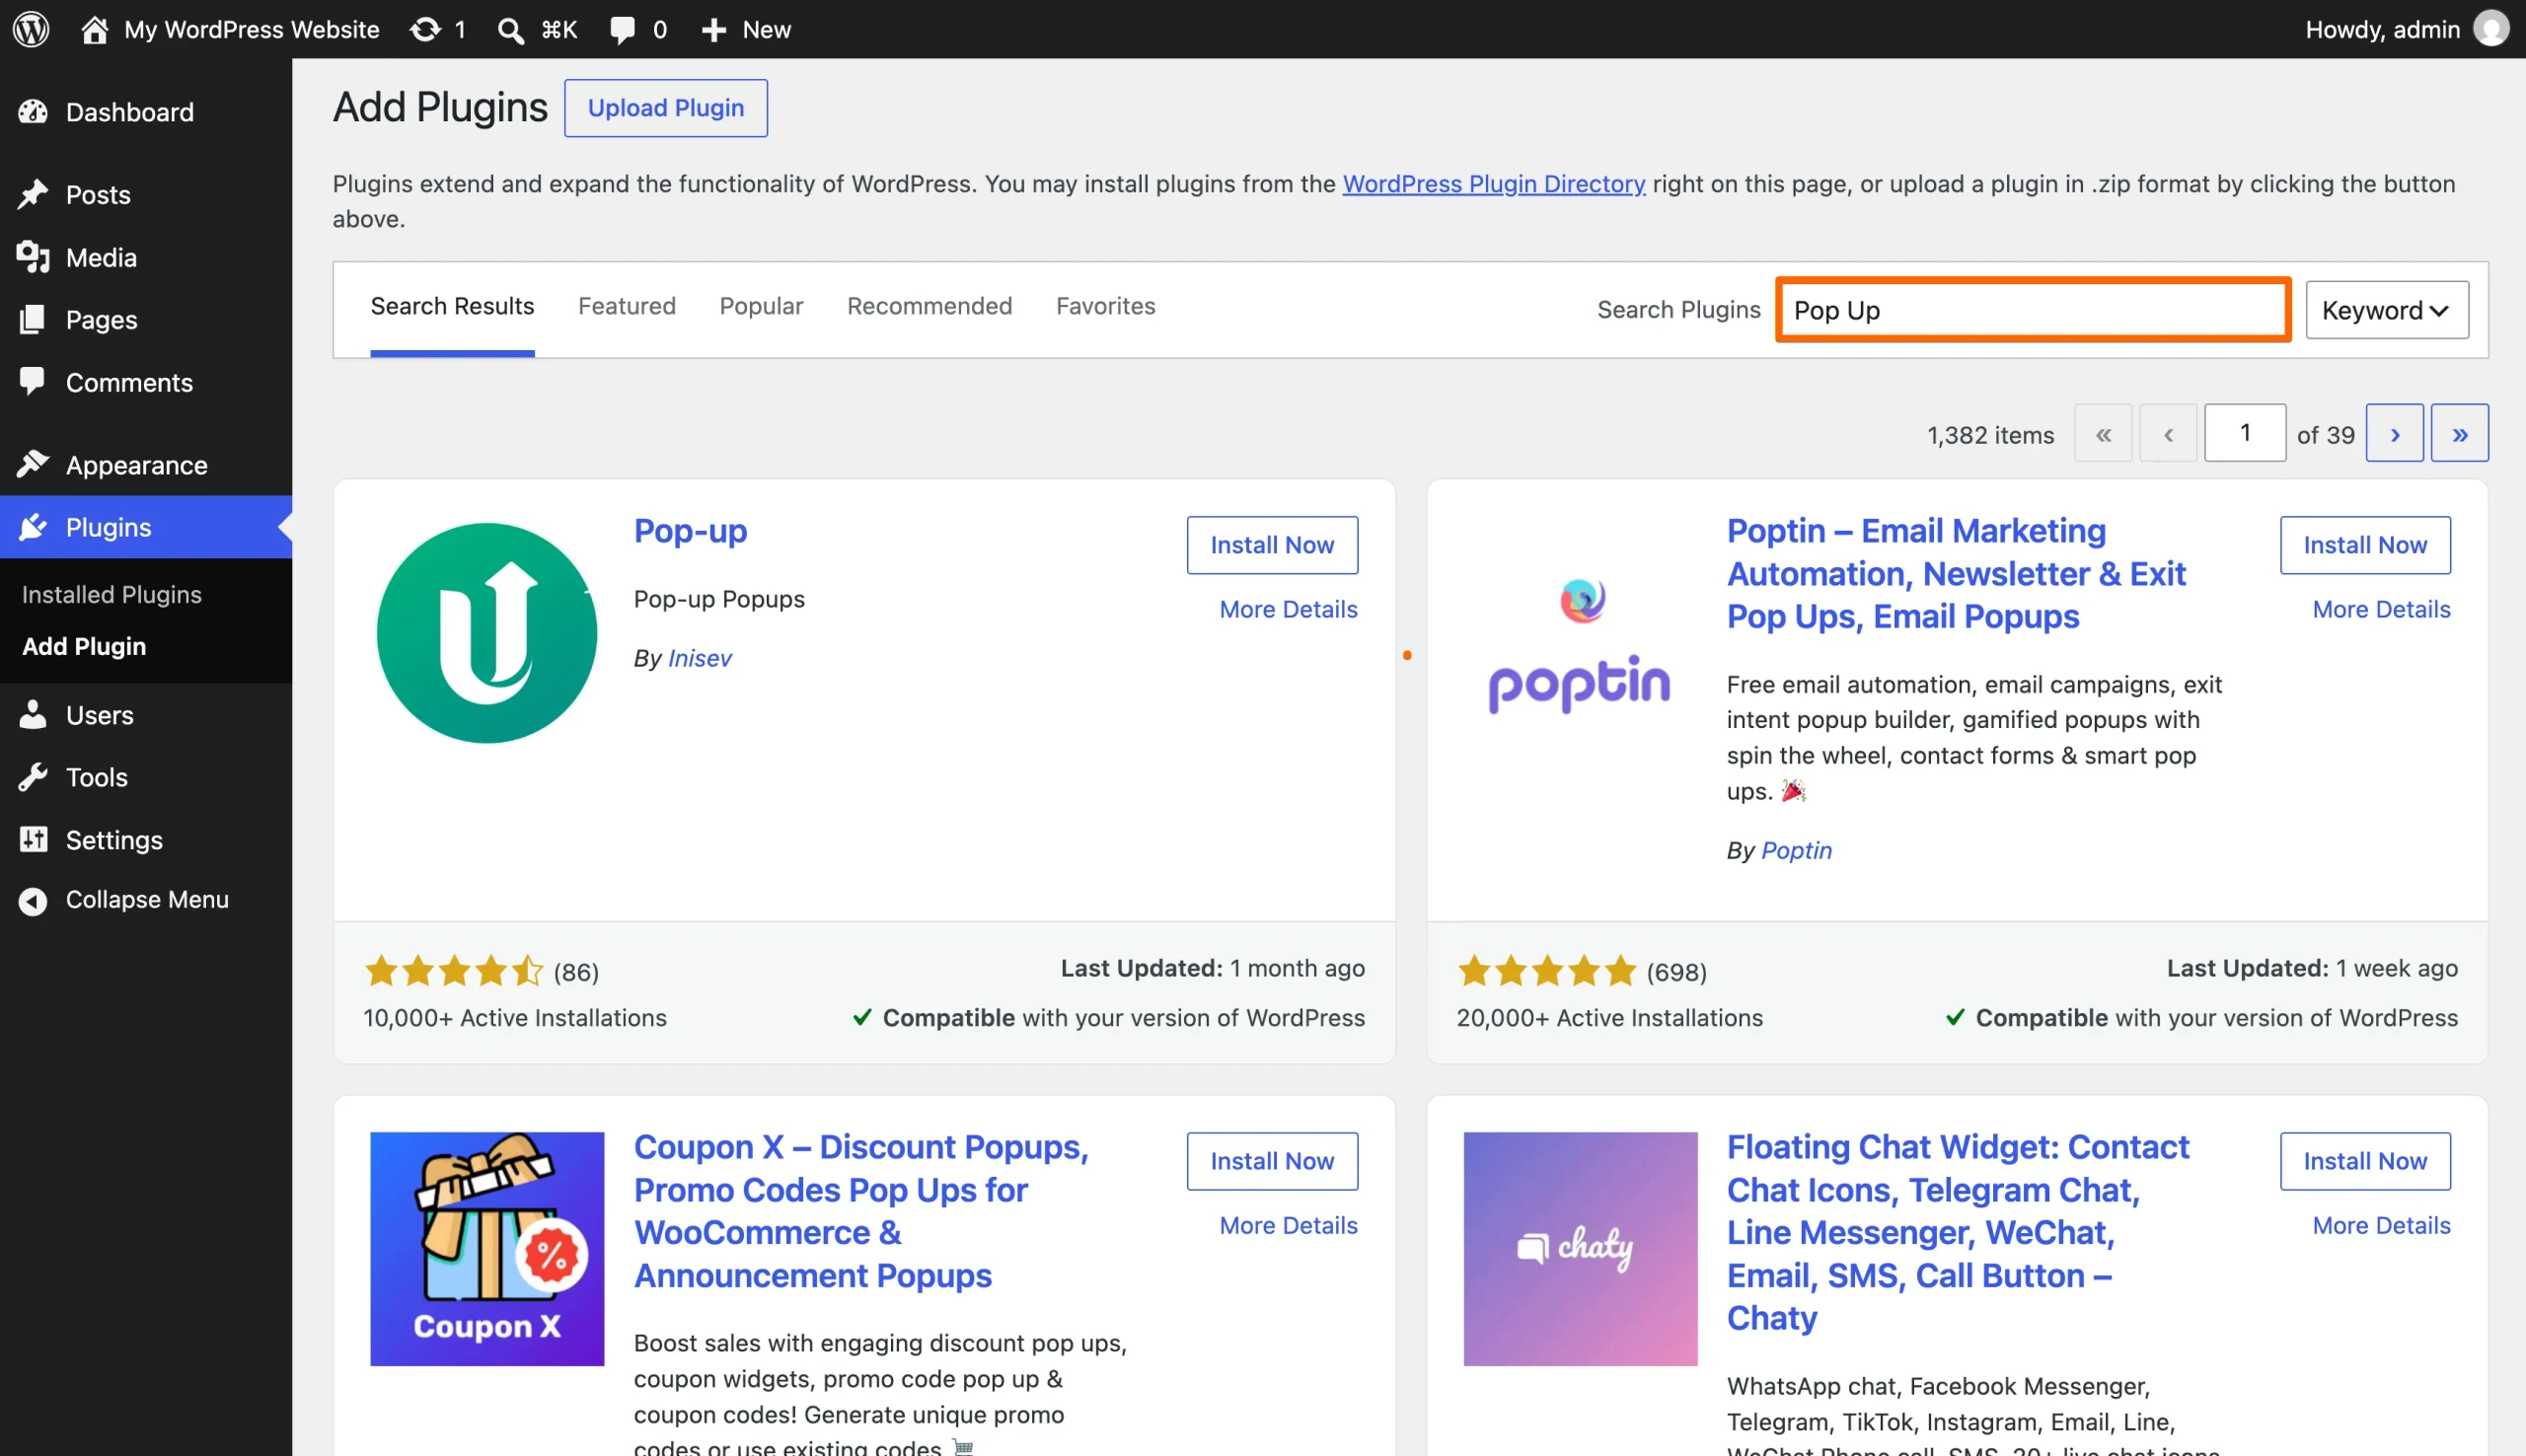Screen dimensions: 2526x1456
Task: Open the Plugins sidebar menu
Action: pos(146,527)
